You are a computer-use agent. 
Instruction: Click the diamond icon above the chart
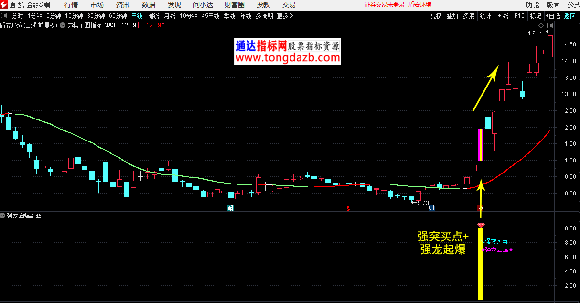(x=541, y=26)
